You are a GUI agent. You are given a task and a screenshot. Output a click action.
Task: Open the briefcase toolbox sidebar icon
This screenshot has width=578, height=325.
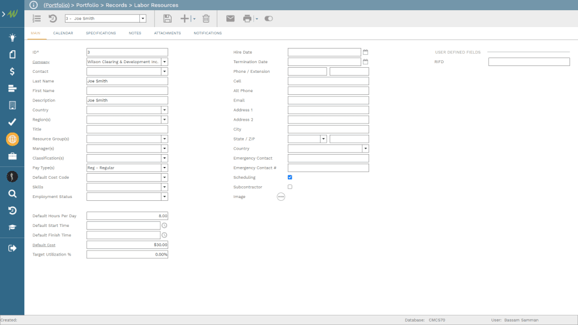[12, 156]
